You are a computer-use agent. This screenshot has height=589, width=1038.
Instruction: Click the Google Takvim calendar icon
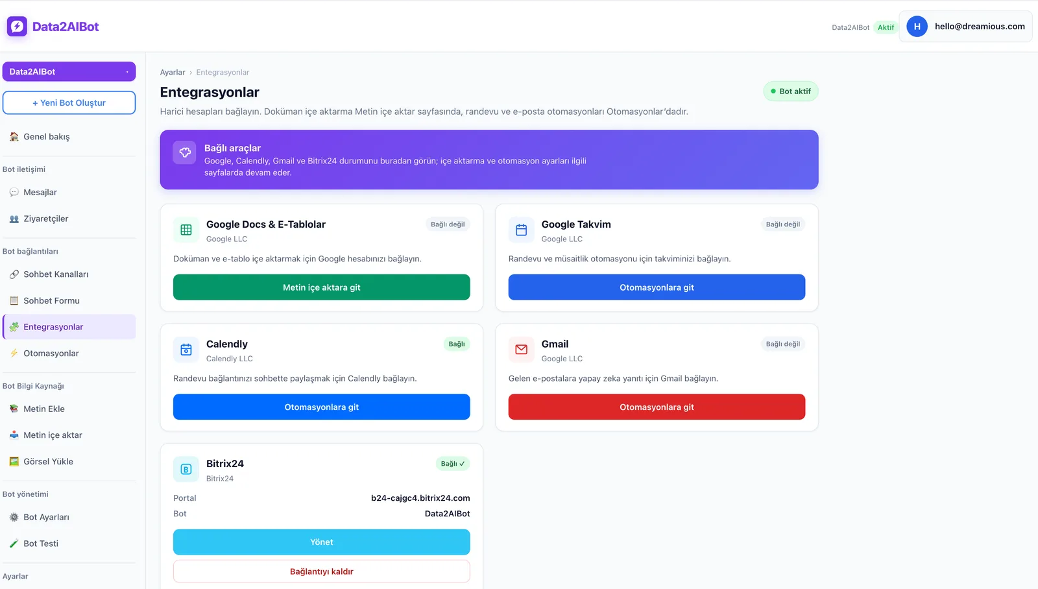point(522,230)
